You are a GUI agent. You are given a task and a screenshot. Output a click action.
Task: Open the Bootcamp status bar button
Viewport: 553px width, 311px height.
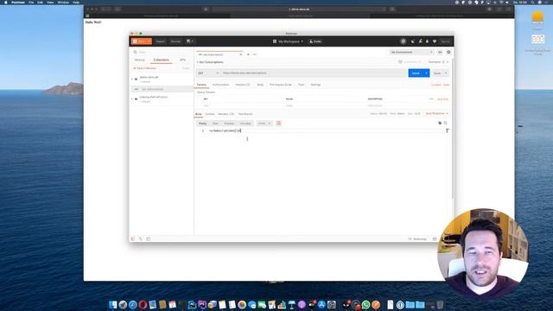pos(417,239)
